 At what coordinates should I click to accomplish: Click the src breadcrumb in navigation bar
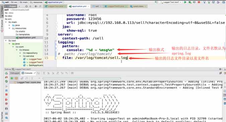tap(14, 2)
